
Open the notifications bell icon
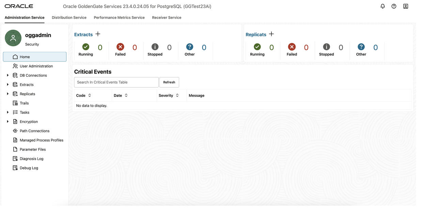coord(383,6)
